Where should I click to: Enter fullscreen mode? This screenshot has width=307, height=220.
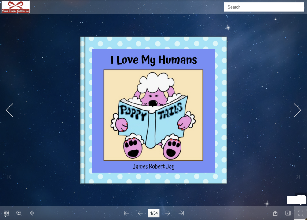pyautogui.click(x=301, y=213)
